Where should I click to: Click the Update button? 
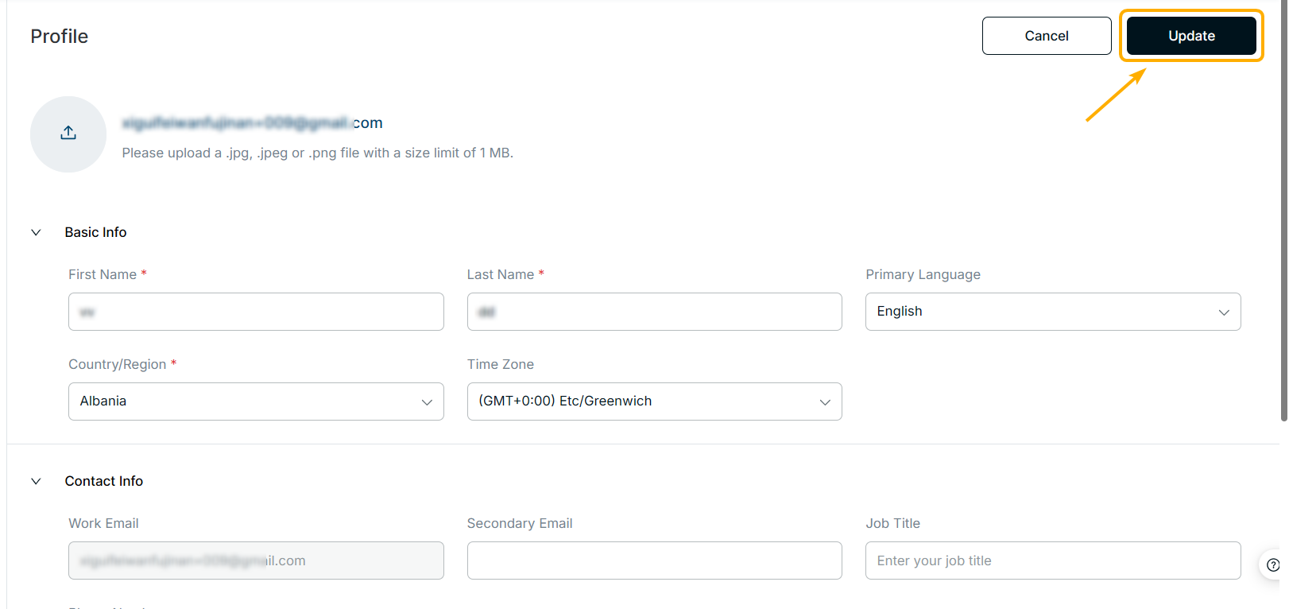[1191, 36]
